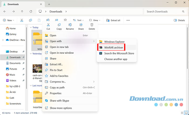Click the Search Downloads input field
The height and width of the screenshot is (115, 189).
pyautogui.click(x=165, y=12)
